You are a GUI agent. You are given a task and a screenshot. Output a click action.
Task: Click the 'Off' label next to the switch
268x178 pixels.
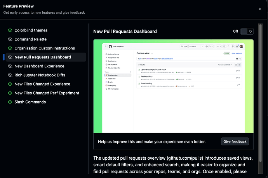coord(235,31)
